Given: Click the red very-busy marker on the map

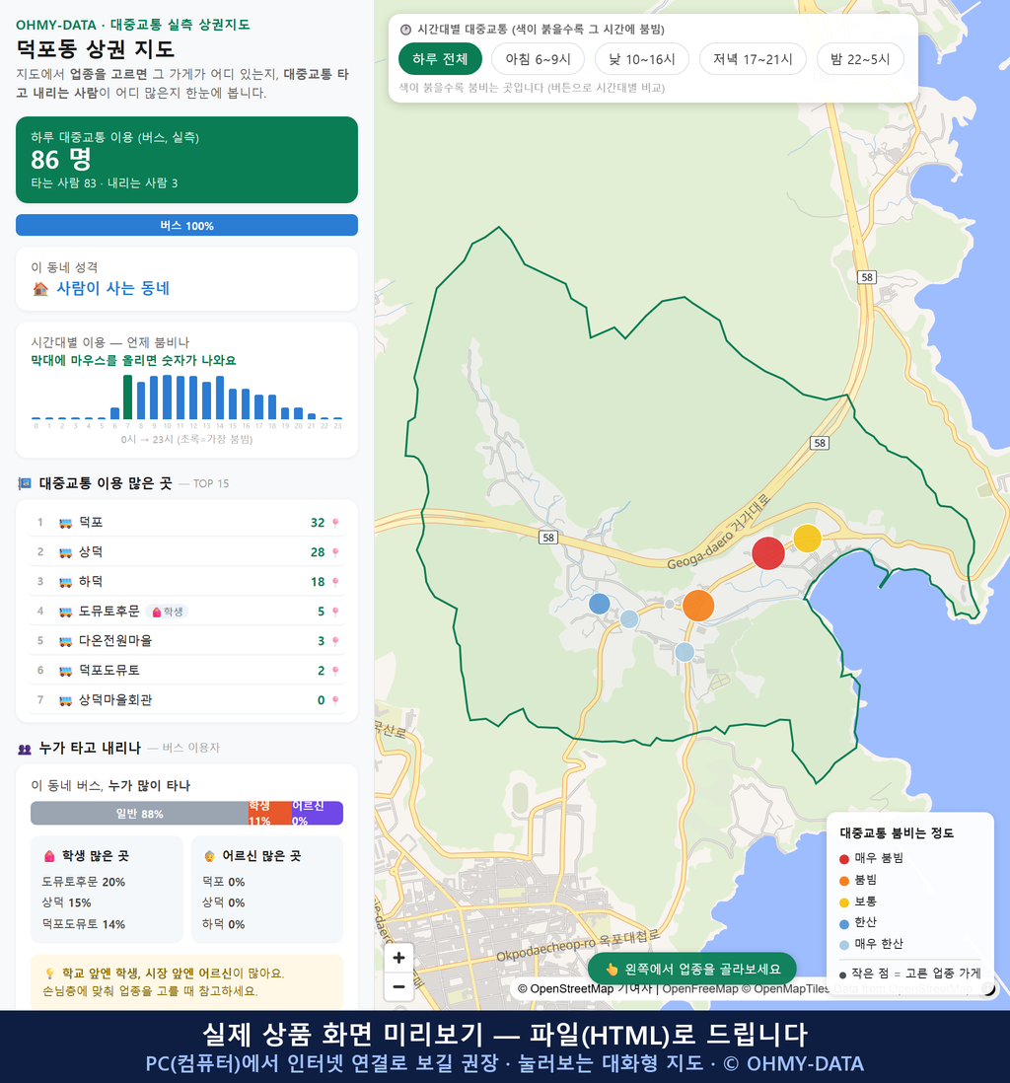Looking at the screenshot, I should coord(768,553).
